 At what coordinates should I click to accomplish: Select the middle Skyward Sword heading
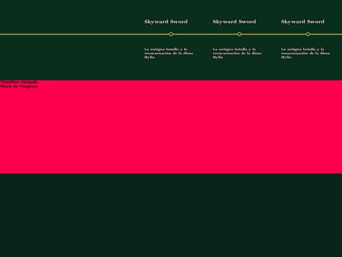[x=234, y=22]
